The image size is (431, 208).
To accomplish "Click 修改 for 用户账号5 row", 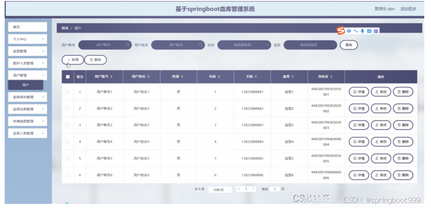I will [381, 158].
